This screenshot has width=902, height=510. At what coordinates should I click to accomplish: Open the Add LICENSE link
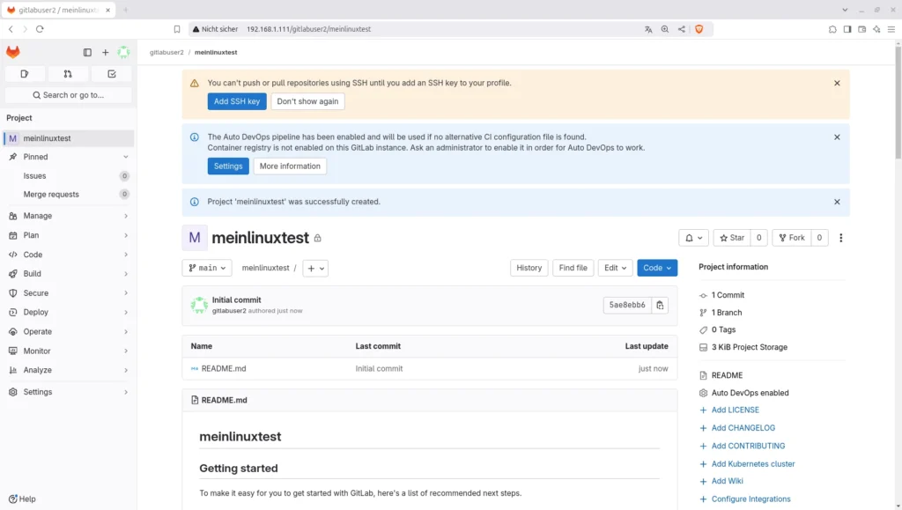pyautogui.click(x=735, y=410)
